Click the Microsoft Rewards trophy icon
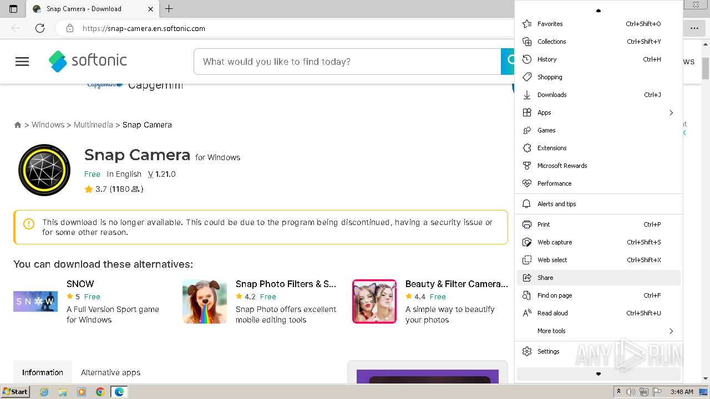This screenshot has height=399, width=710. pos(527,166)
